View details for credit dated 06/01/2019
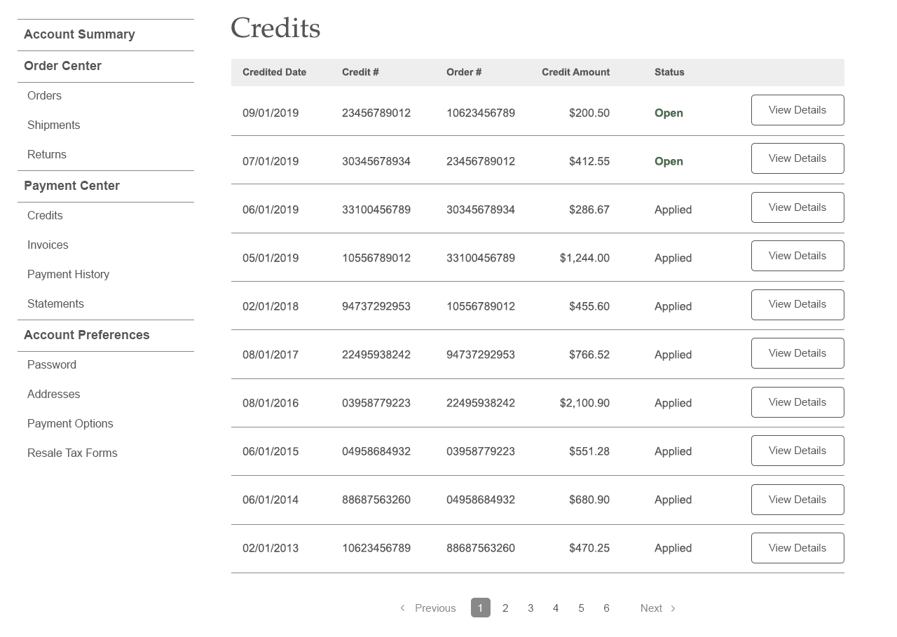The height and width of the screenshot is (637, 897). (x=797, y=207)
